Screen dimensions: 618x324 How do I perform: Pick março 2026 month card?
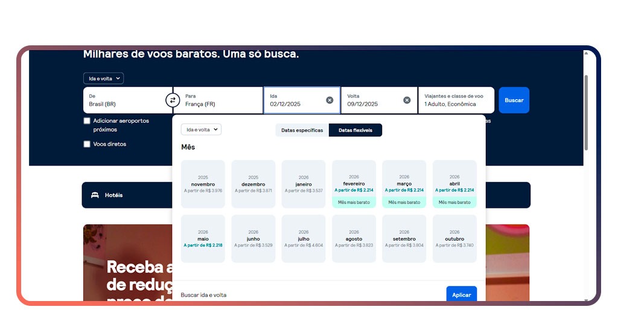[x=404, y=184]
